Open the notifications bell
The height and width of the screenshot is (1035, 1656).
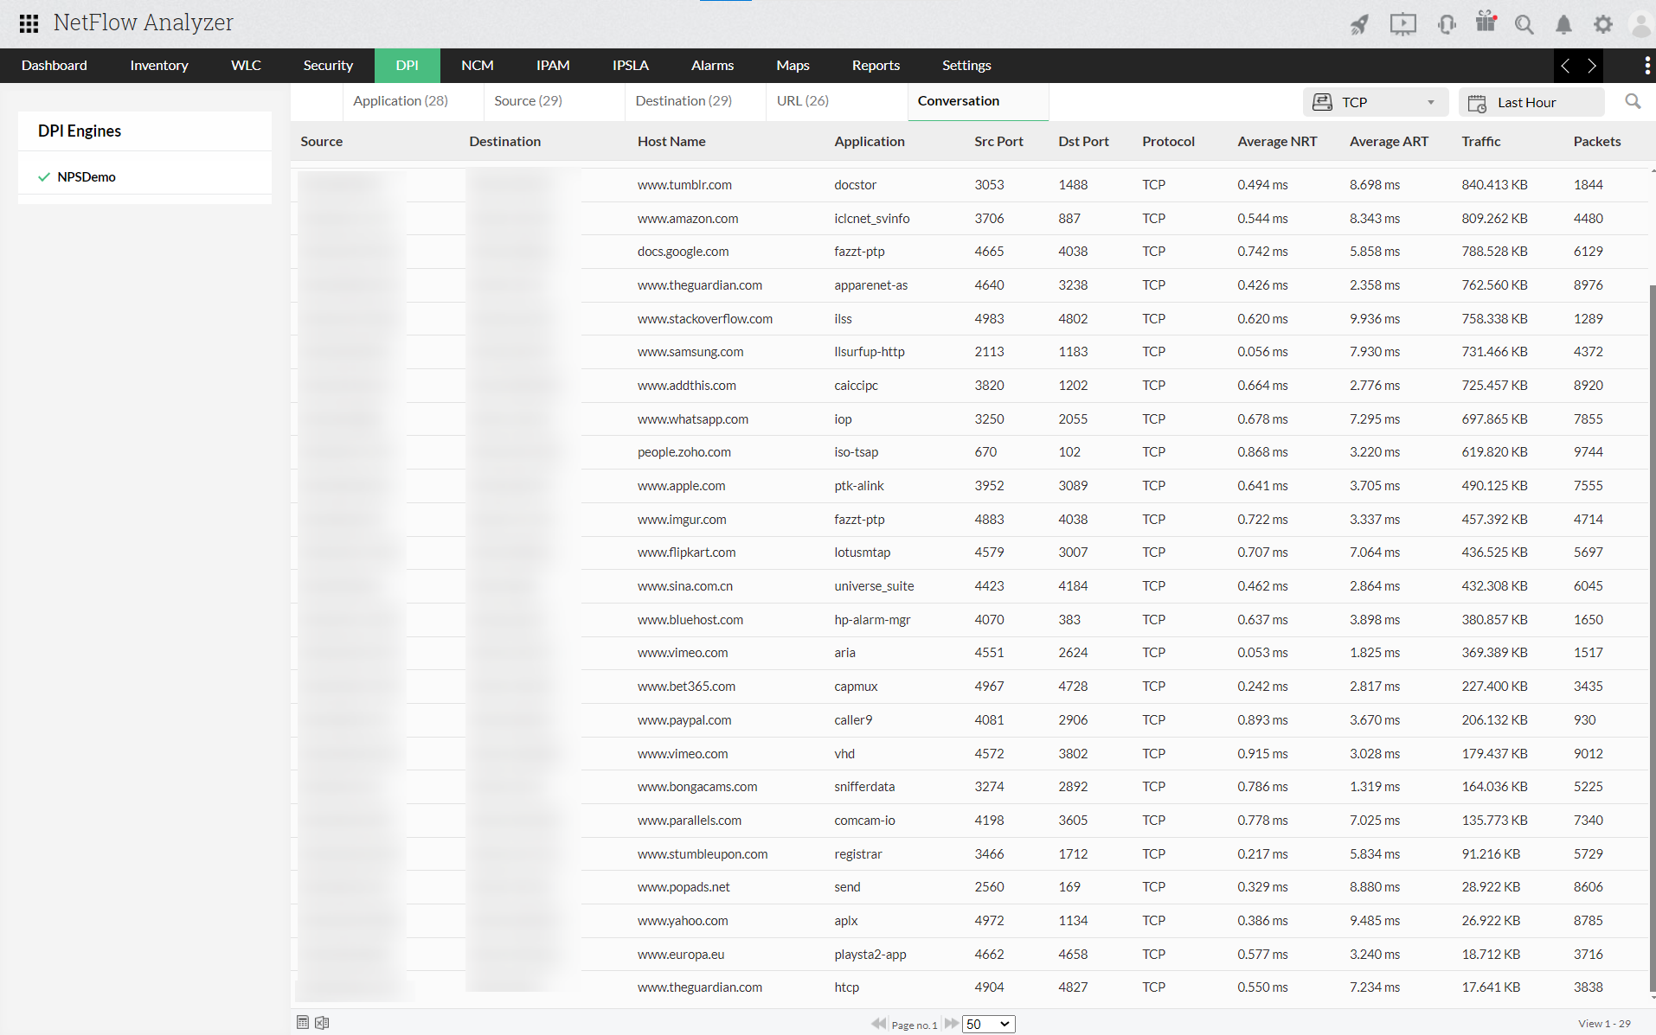(1563, 24)
